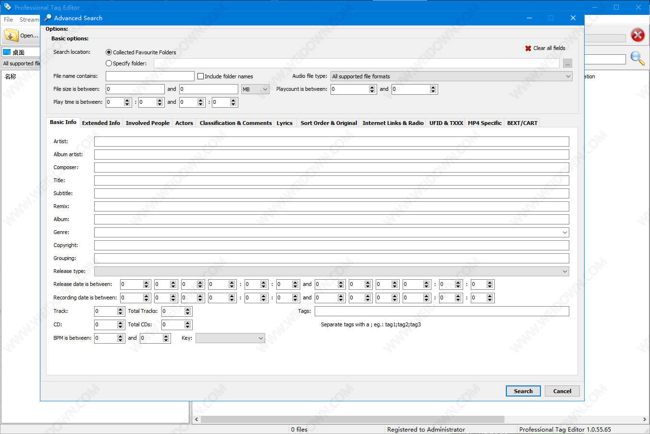650x434 pixels.
Task: Select the Specify folder radio option
Action: [109, 63]
